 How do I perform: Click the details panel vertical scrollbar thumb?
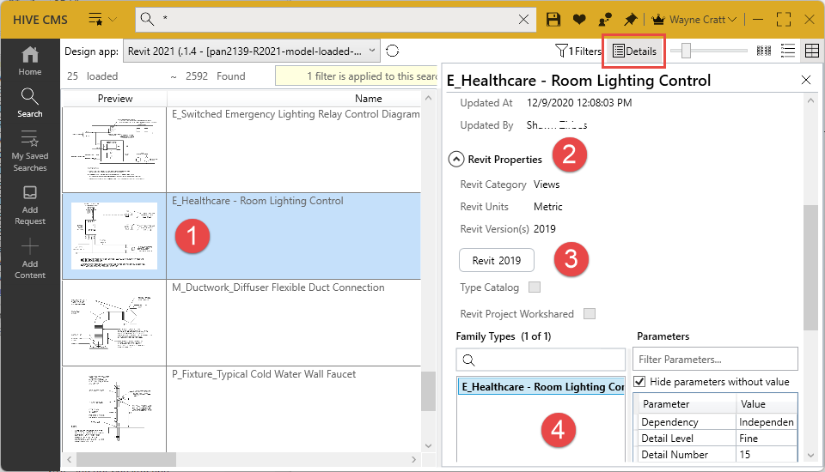pyautogui.click(x=810, y=267)
